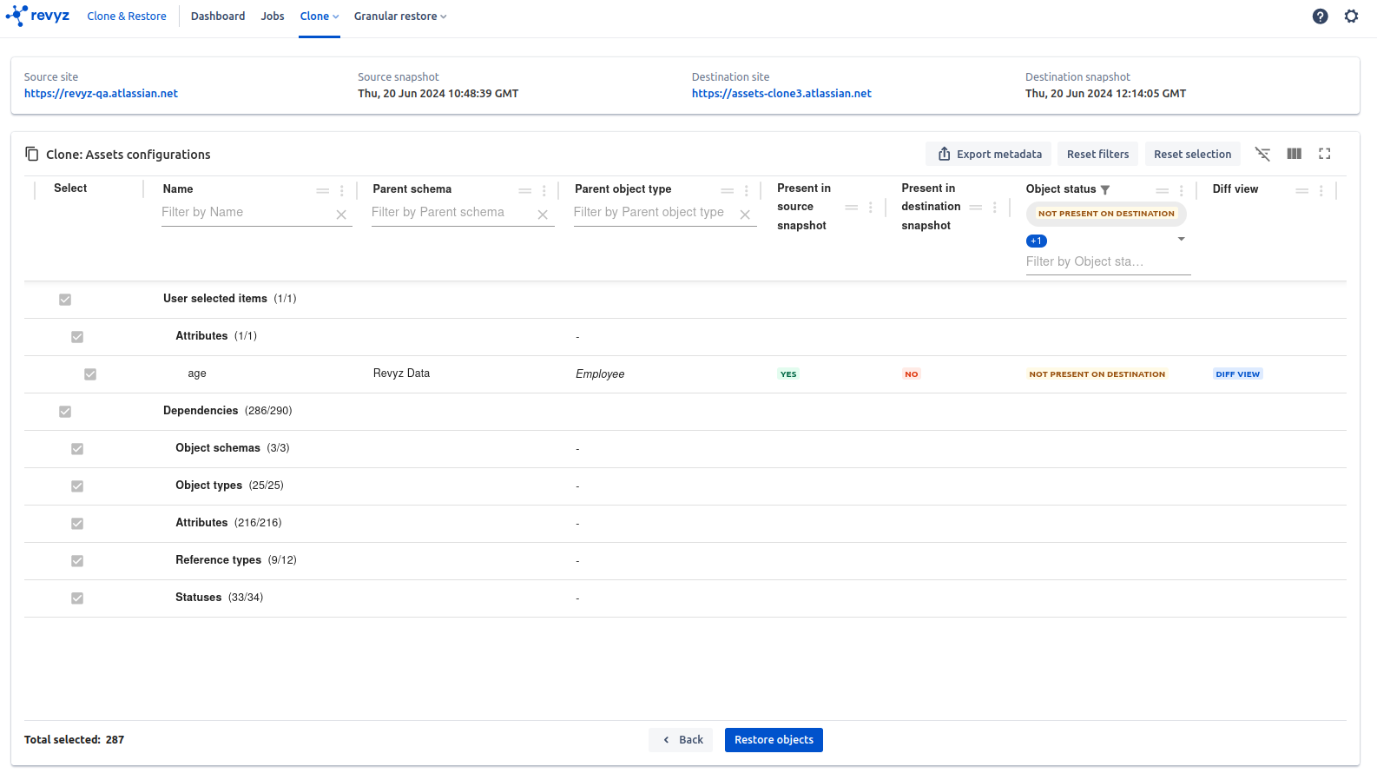
Task: Open the column chooser icon
Action: tap(1294, 154)
